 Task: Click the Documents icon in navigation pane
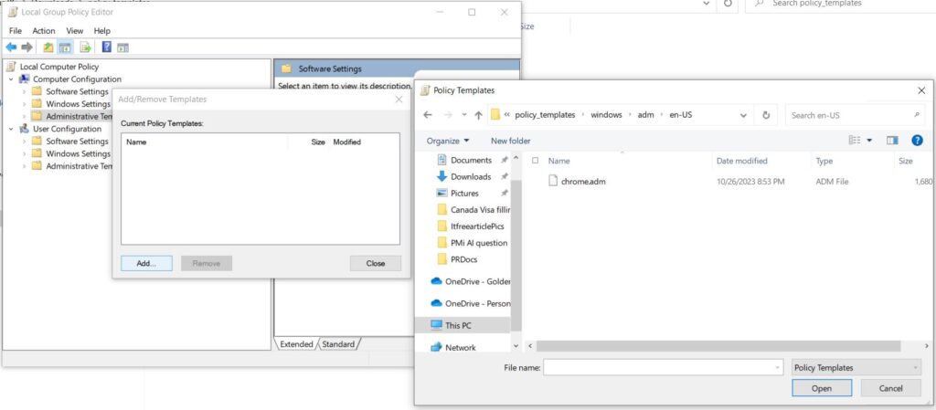[x=441, y=160]
